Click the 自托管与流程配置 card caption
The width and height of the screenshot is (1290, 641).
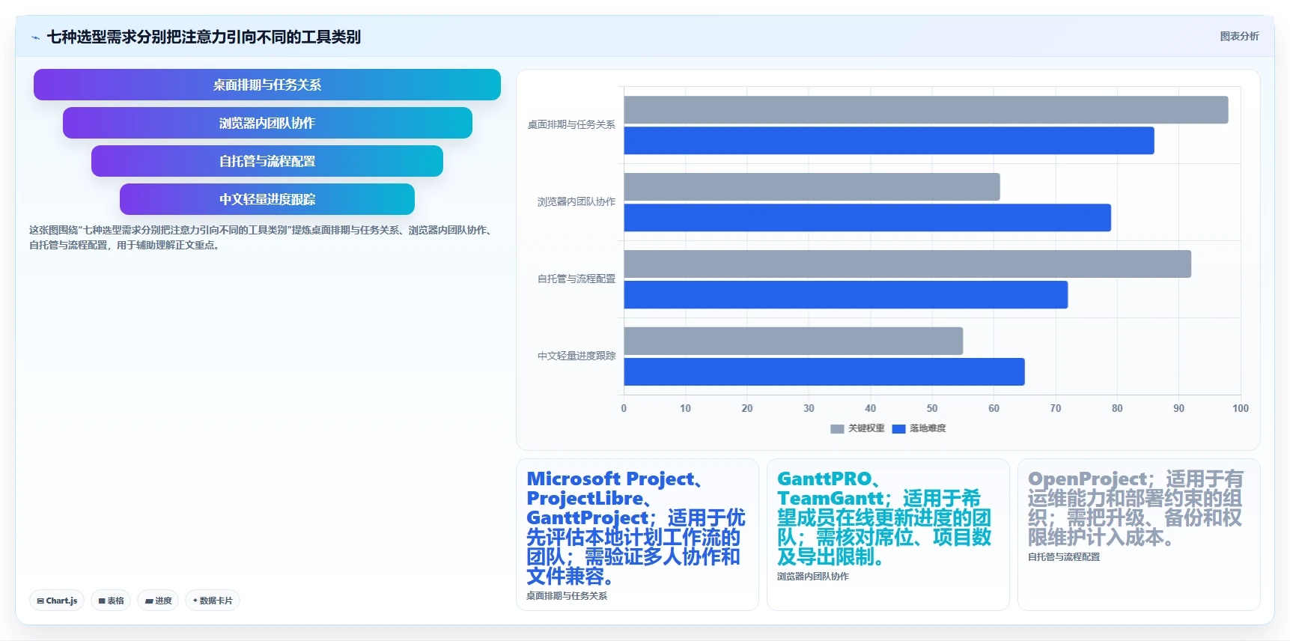(x=1064, y=557)
